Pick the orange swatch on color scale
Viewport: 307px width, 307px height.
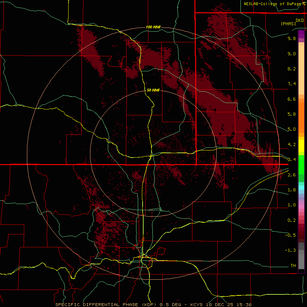(x=301, y=118)
